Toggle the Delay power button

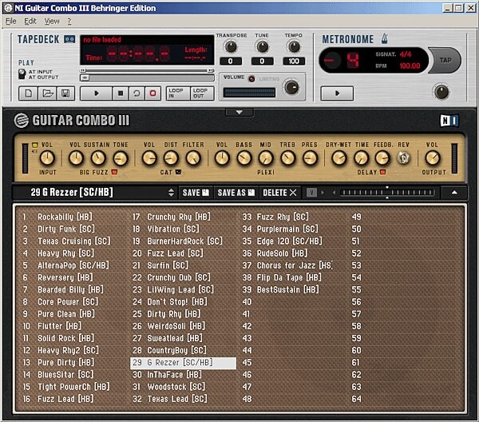[382, 172]
